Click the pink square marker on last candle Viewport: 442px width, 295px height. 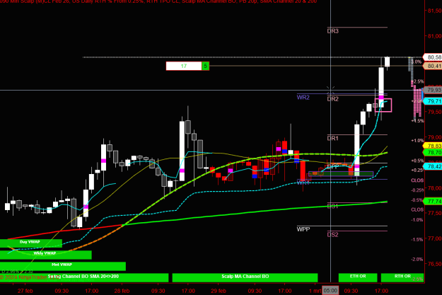[383, 105]
